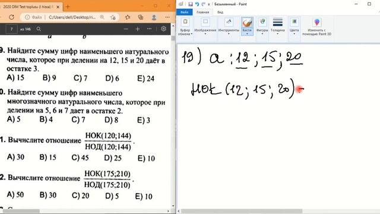The image size is (380, 214).
Task: Open the Буфер обмена clipboard group
Action: coord(185,26)
